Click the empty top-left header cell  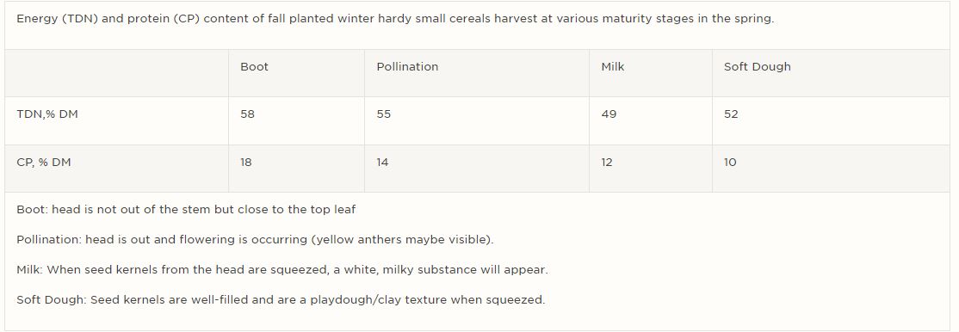click(x=117, y=73)
